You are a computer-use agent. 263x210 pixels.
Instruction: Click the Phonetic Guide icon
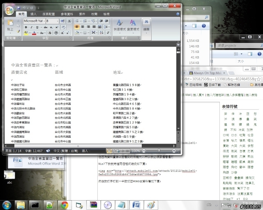click(63, 21)
